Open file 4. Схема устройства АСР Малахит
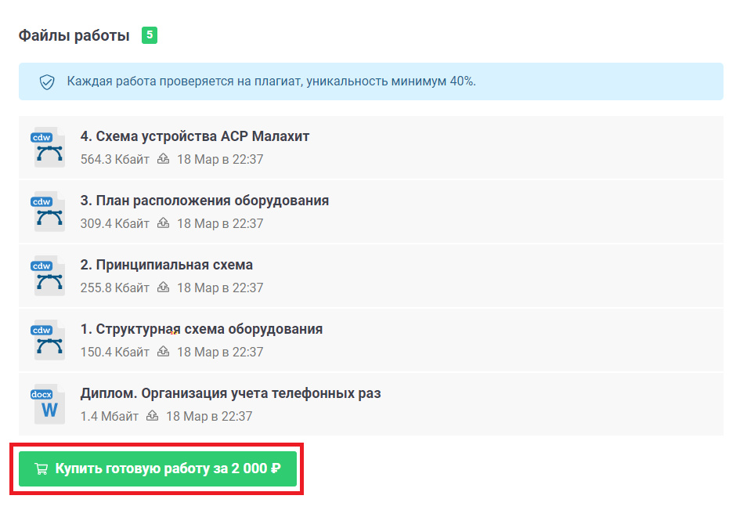This screenshot has width=747, height=510. click(x=195, y=136)
